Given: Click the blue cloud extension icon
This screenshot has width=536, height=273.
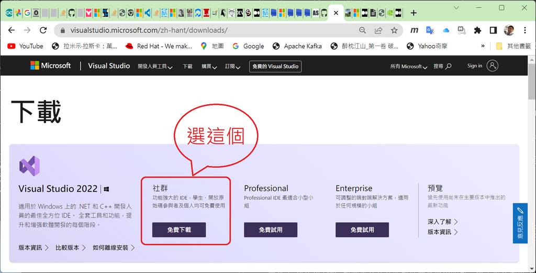Looking at the screenshot, I should point(446,30).
